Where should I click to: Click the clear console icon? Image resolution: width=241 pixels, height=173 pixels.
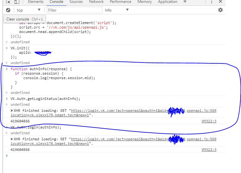[8, 10]
